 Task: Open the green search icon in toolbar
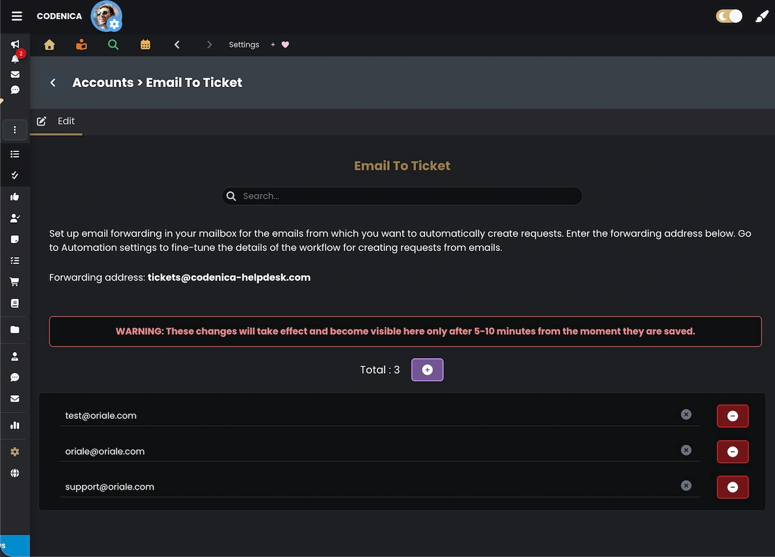click(x=113, y=45)
